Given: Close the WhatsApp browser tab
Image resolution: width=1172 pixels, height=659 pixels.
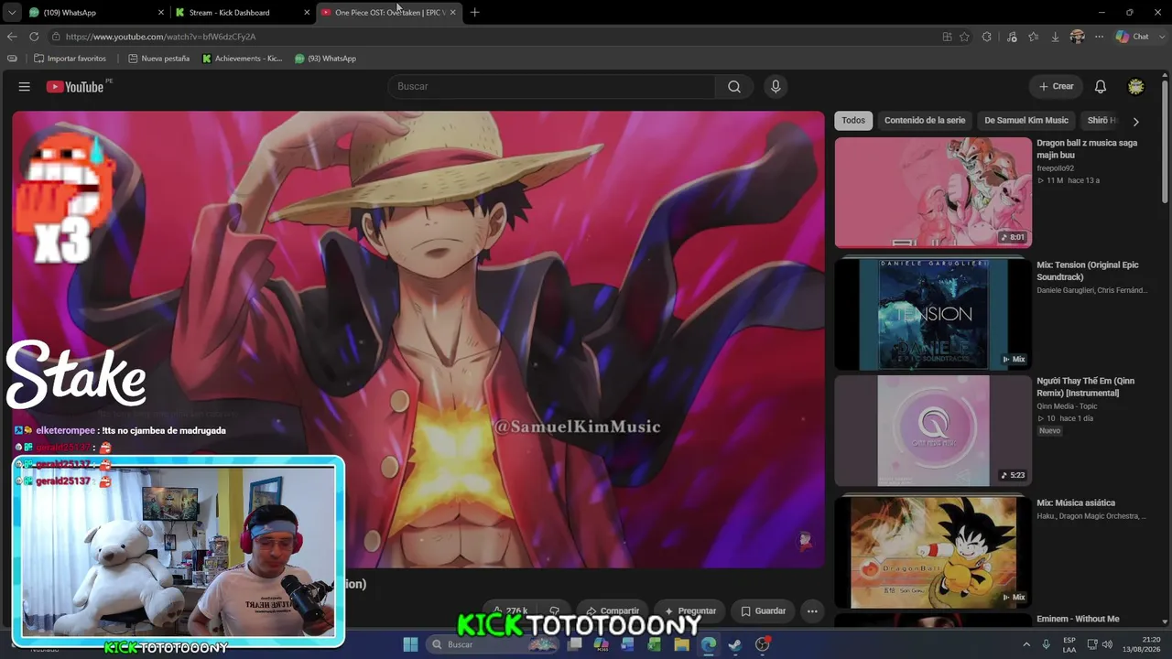Looking at the screenshot, I should click(161, 13).
